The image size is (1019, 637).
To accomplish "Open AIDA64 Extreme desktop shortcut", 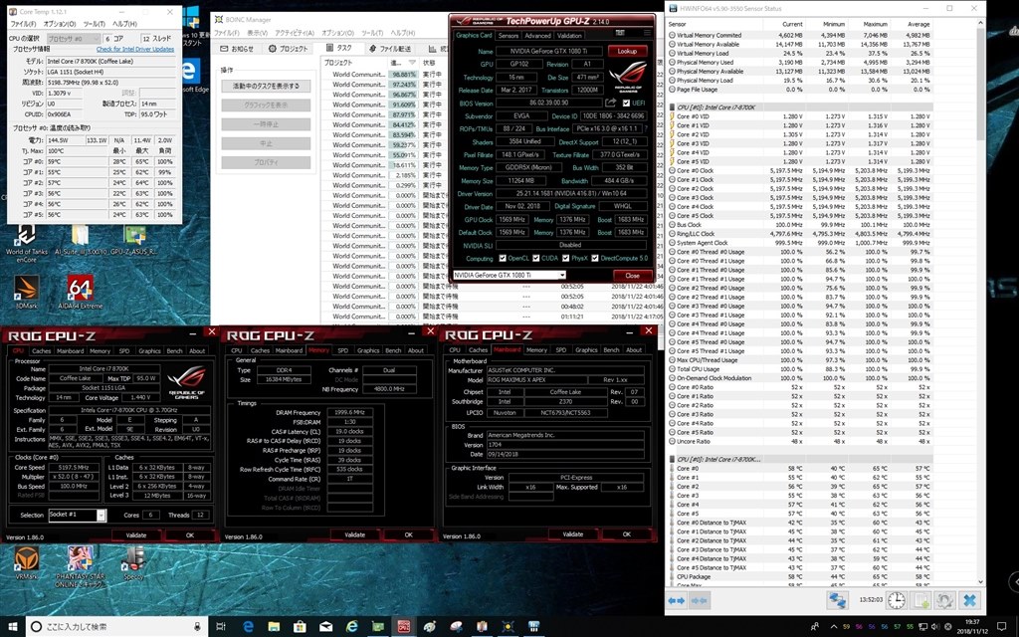I will 80,291.
